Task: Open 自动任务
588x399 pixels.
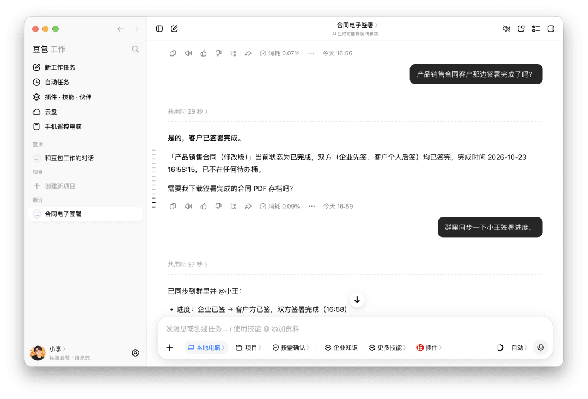Action: point(85,82)
